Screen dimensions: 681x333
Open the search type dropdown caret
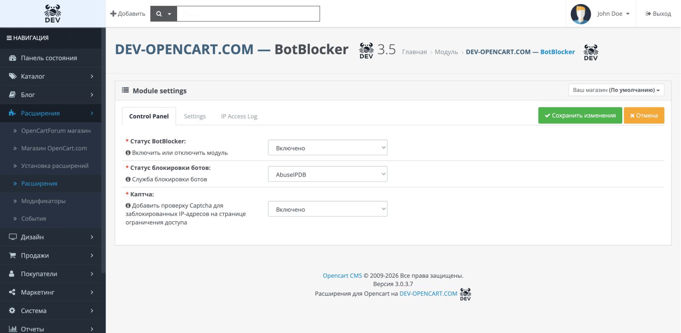pos(169,14)
